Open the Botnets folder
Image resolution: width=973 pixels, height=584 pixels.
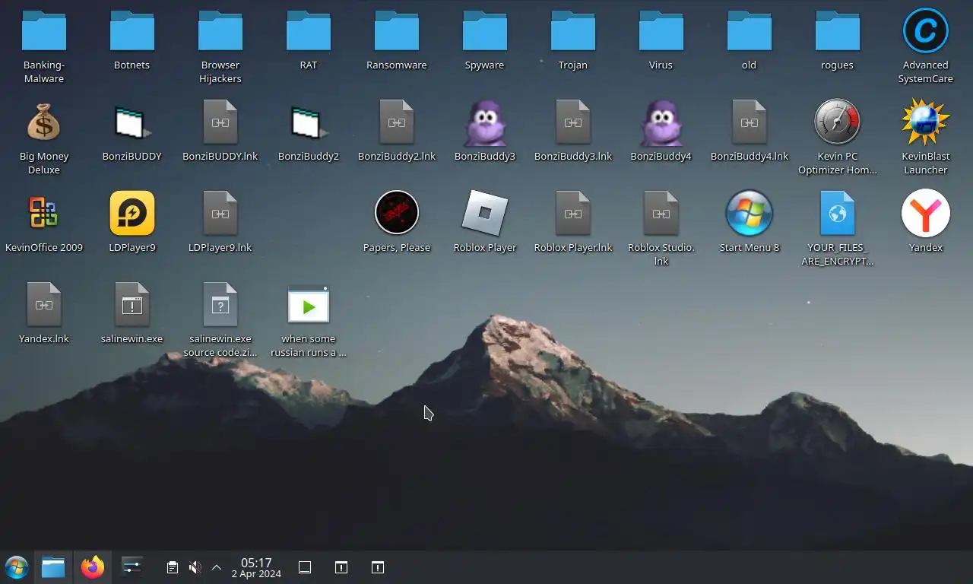pyautogui.click(x=132, y=31)
